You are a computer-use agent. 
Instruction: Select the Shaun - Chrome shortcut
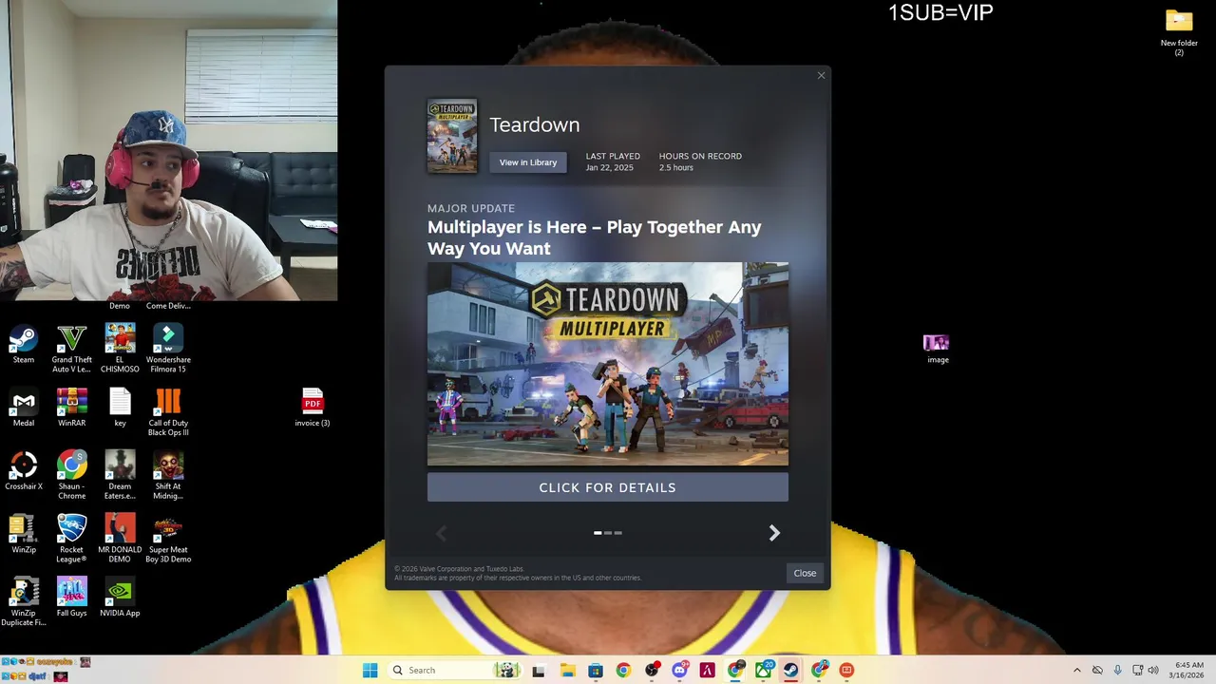(72, 476)
